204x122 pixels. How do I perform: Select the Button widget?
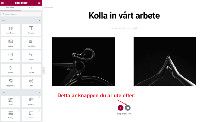(31, 56)
